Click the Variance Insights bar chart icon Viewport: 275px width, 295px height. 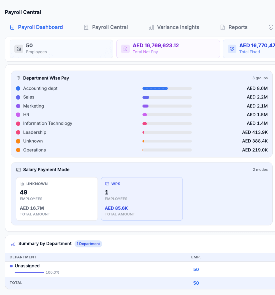(151, 27)
